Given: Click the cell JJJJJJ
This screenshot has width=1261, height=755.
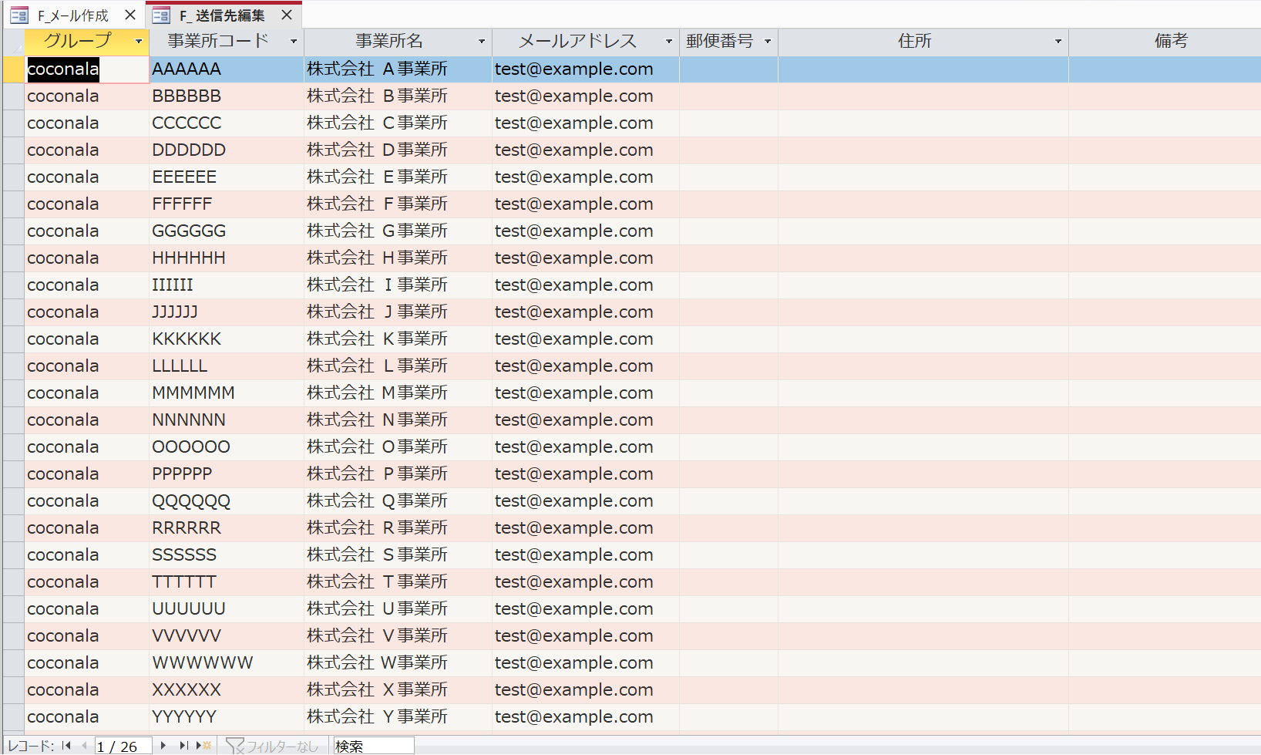Looking at the screenshot, I should click(x=227, y=312).
